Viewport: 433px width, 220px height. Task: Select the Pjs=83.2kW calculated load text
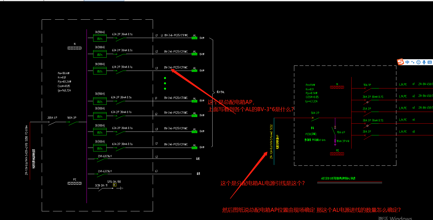pos(64,82)
